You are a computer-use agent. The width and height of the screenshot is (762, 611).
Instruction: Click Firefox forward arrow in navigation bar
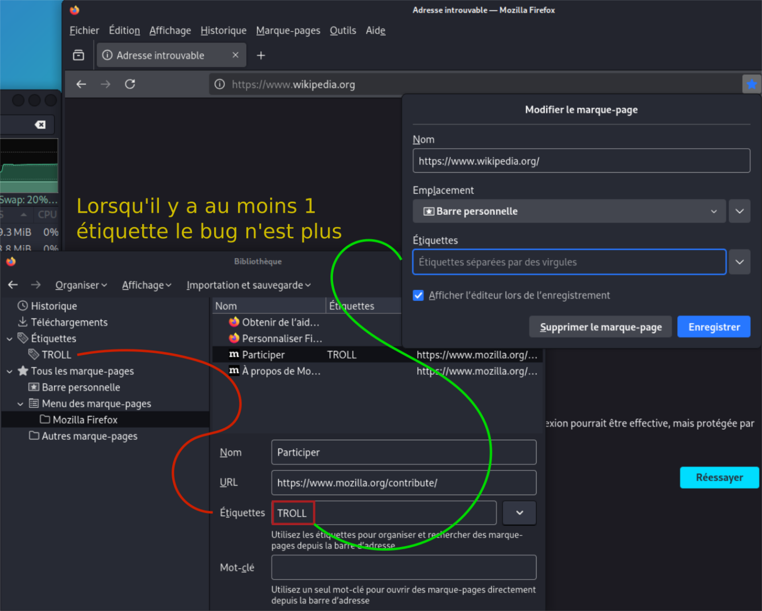pyautogui.click(x=106, y=84)
